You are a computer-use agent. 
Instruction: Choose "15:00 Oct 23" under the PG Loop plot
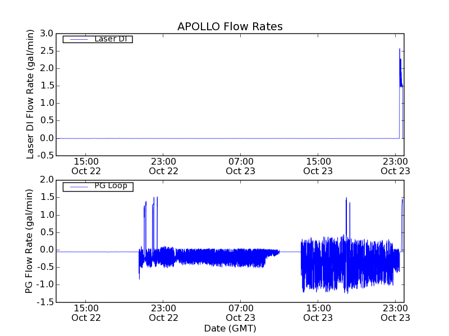pyautogui.click(x=318, y=313)
